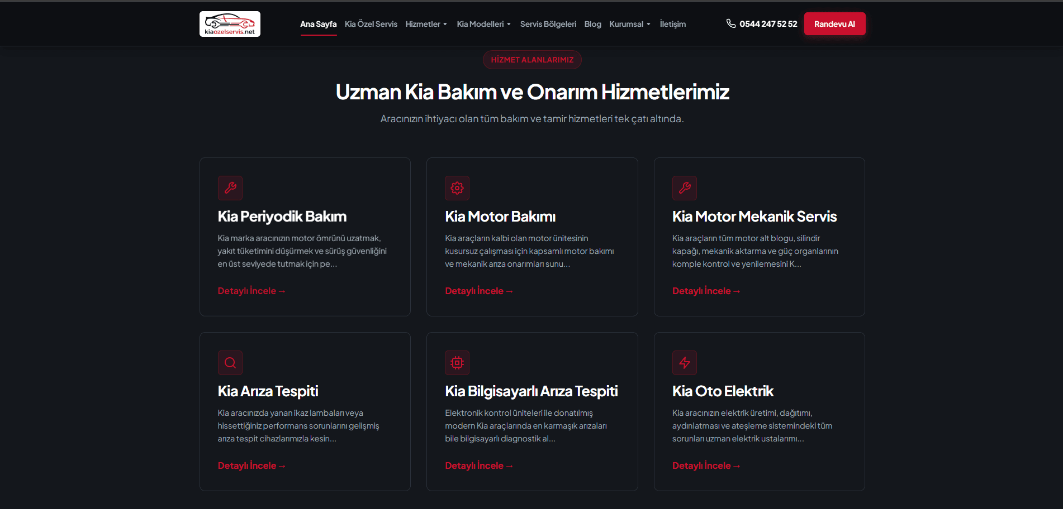Click the HİZMET ALANLARIMIZ badge

(532, 60)
